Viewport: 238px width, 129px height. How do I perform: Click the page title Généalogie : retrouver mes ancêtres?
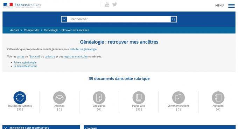pos(119,42)
